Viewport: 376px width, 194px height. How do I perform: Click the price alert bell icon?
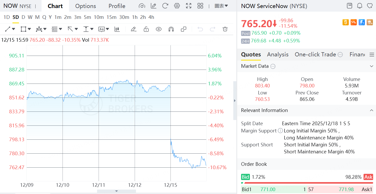(360, 6)
